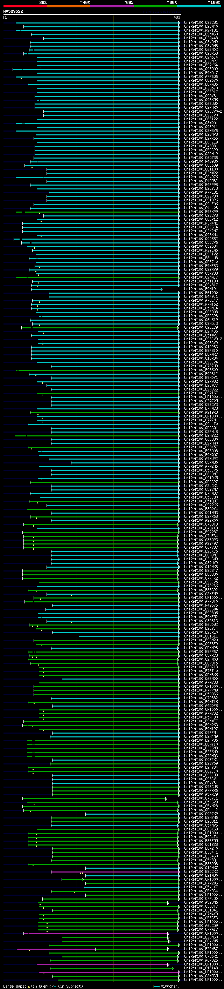The width and height of the screenshot is (224, 989).
Task: Select the UniRef100_B9FBI0 label
Action: (x=201, y=350)
